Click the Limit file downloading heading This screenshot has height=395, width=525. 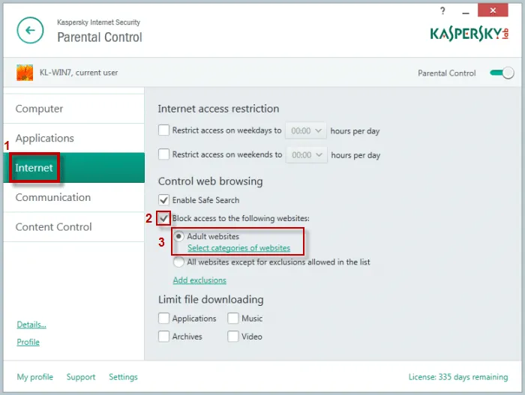(x=211, y=299)
